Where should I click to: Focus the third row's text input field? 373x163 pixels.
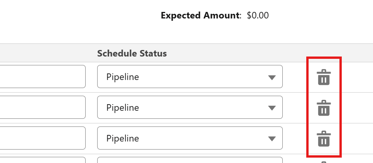42,138
